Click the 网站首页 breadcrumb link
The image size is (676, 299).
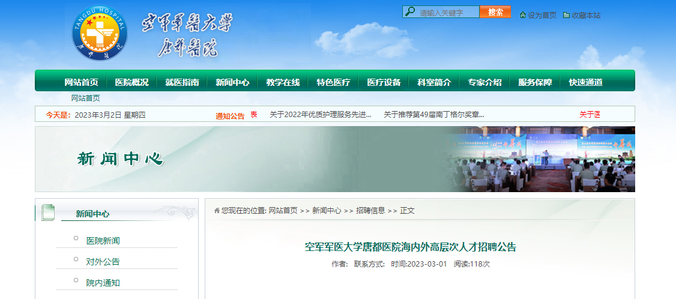coord(283,211)
